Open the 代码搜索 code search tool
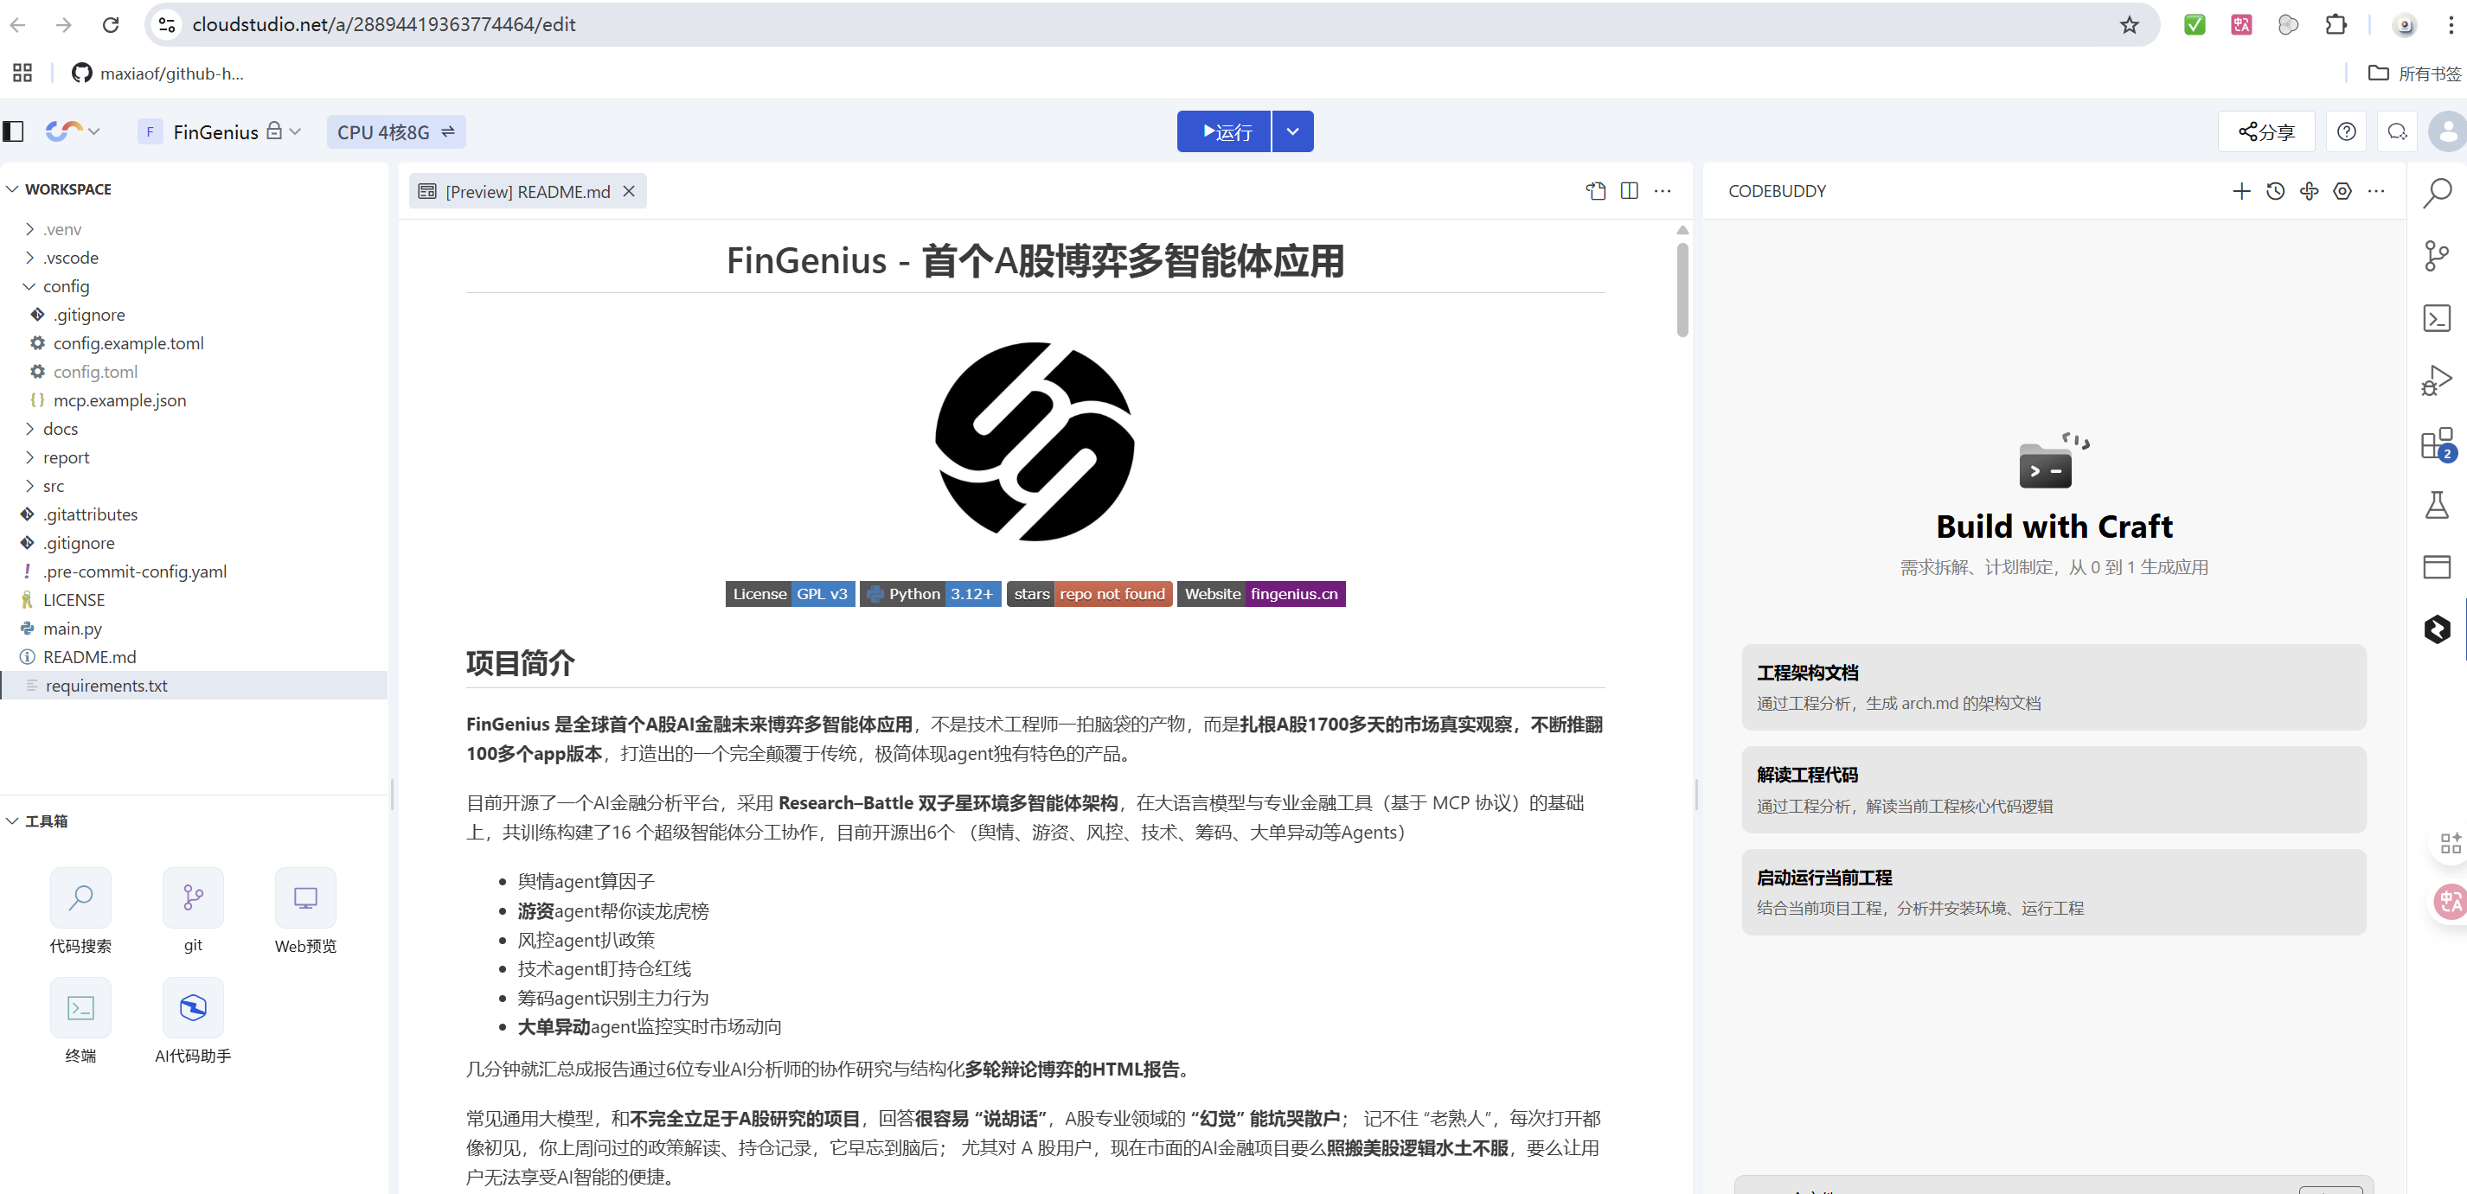 pos(80,898)
